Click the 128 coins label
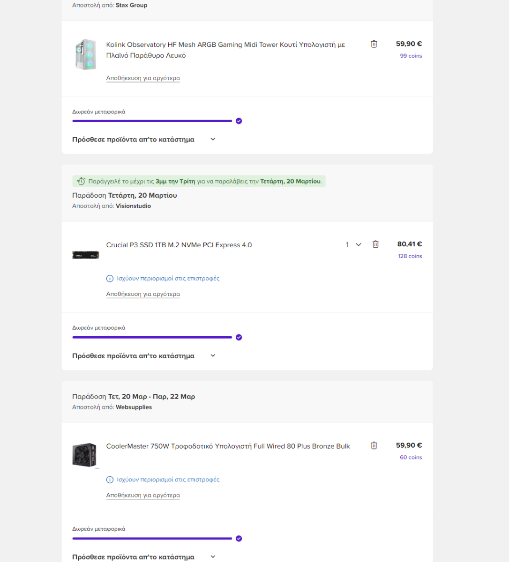 coord(410,256)
